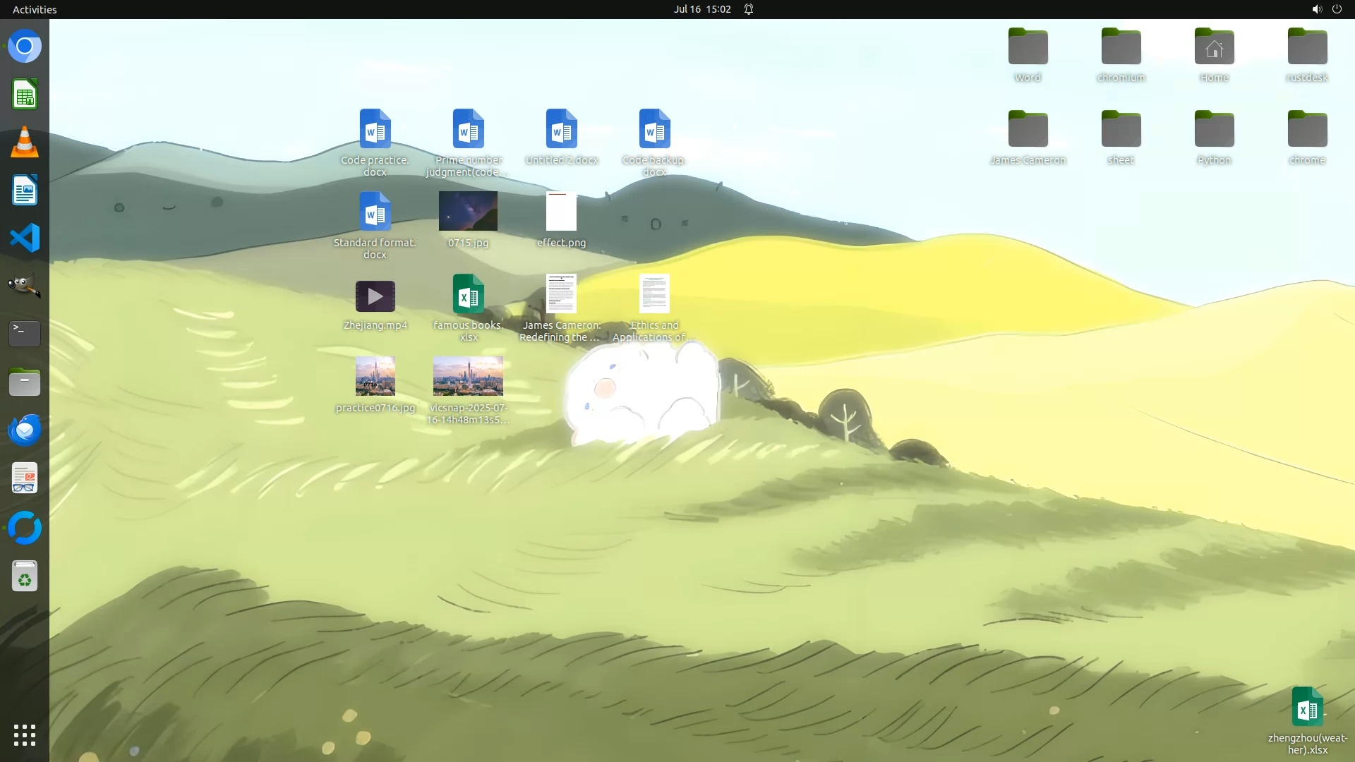Select famous books.xlsx spreadsheet file
The width and height of the screenshot is (1355, 762).
point(468,294)
